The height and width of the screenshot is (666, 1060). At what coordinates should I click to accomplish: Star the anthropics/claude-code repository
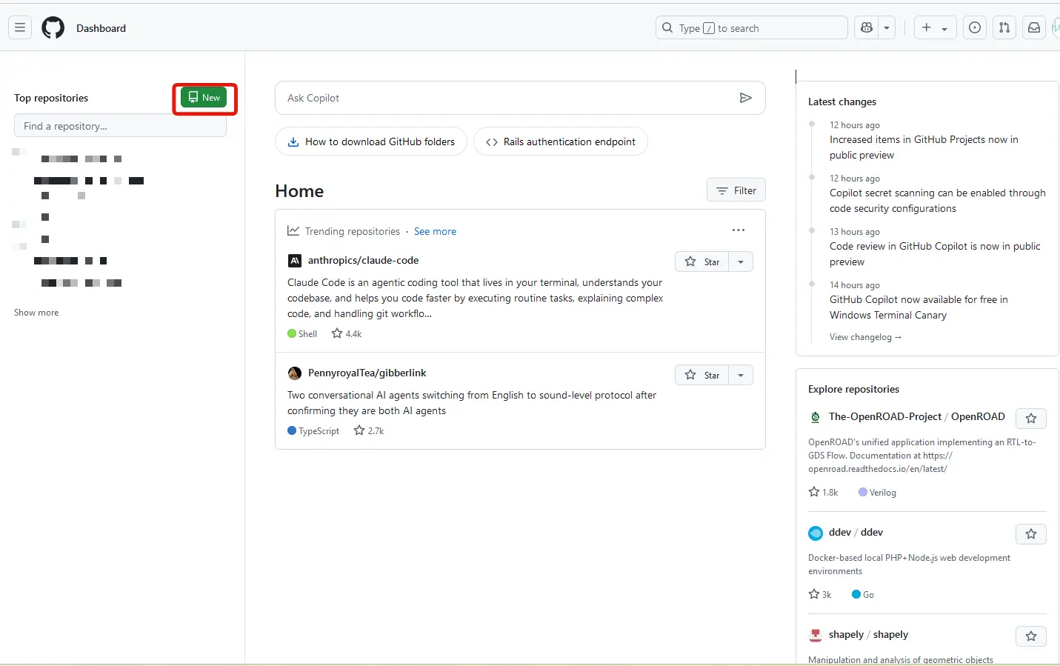coord(702,262)
